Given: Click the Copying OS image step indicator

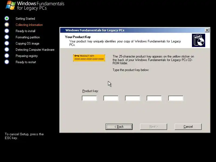Looking at the screenshot, I should pyautogui.click(x=6, y=43).
